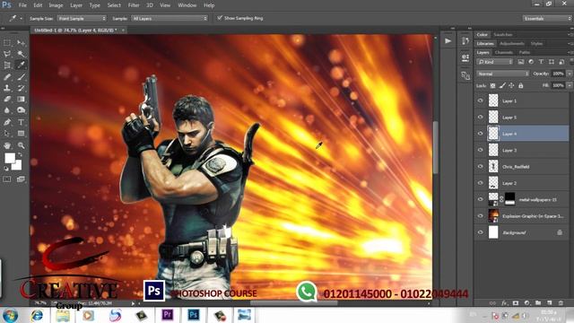Select the Move tool
This screenshot has height=323, width=574.
[21, 43]
